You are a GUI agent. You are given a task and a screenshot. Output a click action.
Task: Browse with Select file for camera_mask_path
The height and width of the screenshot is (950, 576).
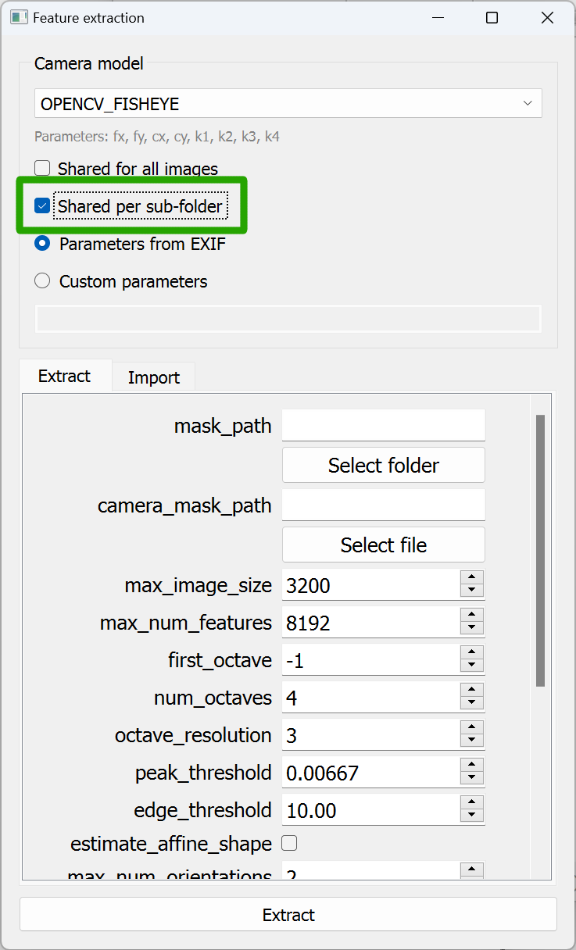point(383,545)
